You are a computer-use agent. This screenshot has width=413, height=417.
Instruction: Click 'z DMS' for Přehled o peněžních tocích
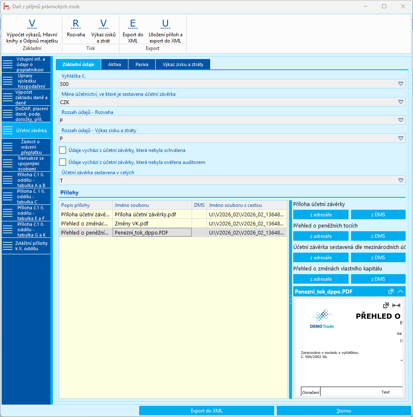click(x=378, y=236)
